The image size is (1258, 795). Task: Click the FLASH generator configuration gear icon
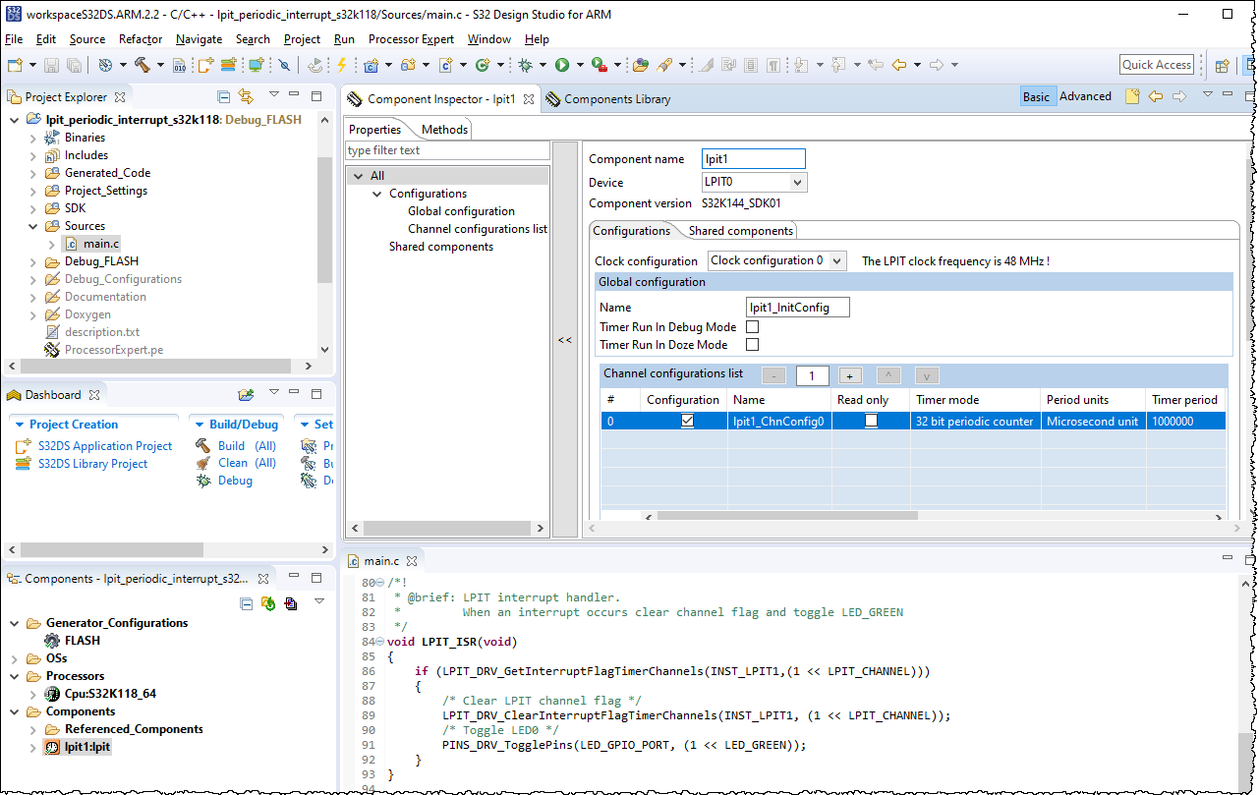[52, 641]
